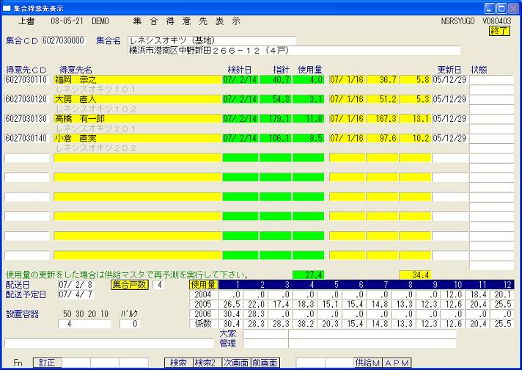Image resolution: width=522 pixels, height=370 pixels.
Task: Click first empty customer code field
Action: [x=27, y=158]
